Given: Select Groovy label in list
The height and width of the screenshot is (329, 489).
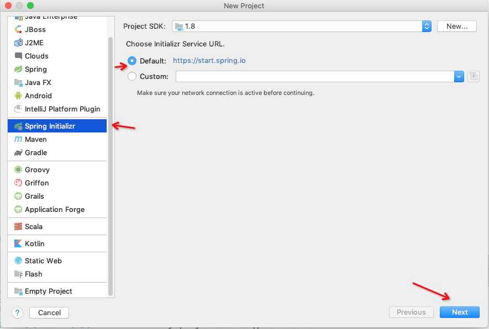Looking at the screenshot, I should click(37, 170).
